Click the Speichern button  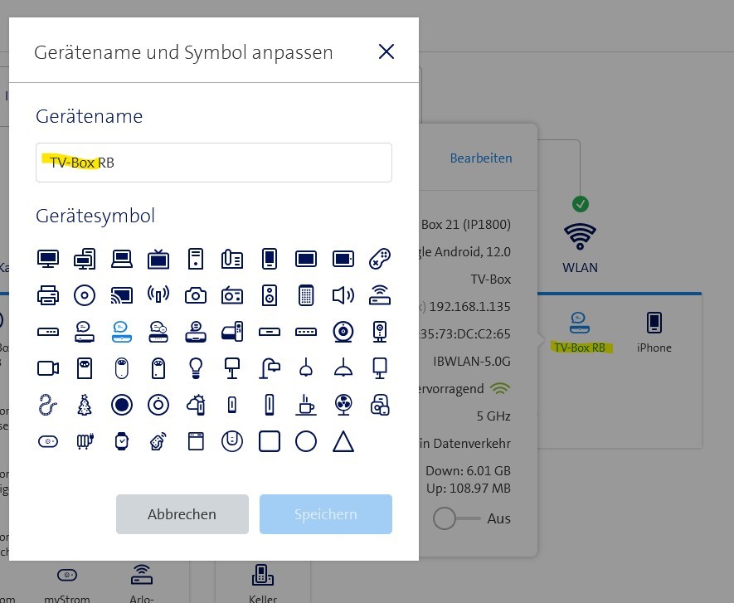[x=325, y=514]
